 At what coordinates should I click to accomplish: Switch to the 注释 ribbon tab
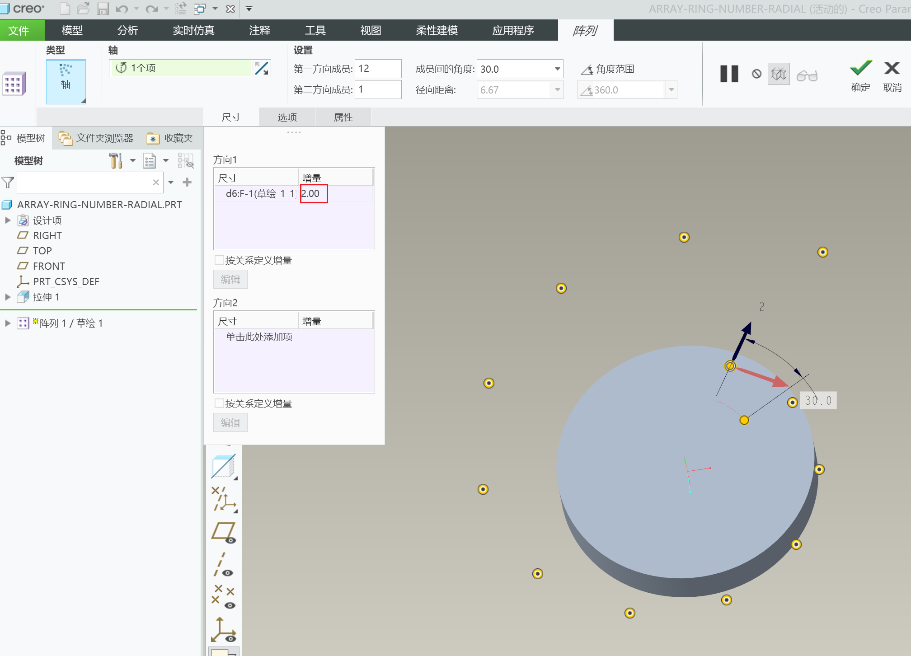[x=260, y=30]
